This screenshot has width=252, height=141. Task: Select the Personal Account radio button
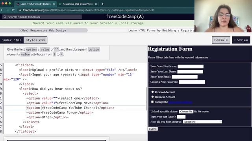tap(152, 92)
